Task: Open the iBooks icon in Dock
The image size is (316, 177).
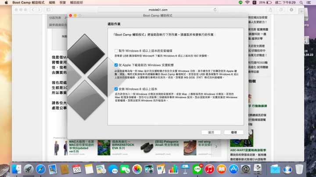Action: 222,169
